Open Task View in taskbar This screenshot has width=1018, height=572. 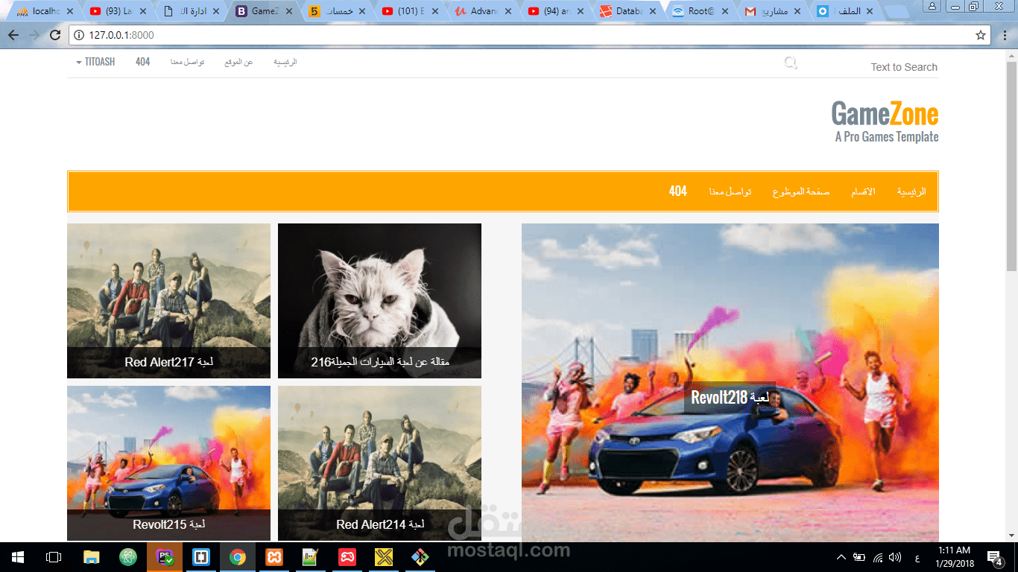(54, 556)
